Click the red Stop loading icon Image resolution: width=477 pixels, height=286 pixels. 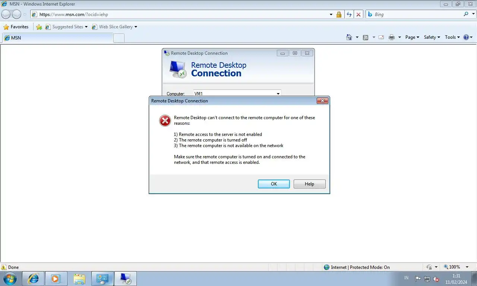click(358, 15)
